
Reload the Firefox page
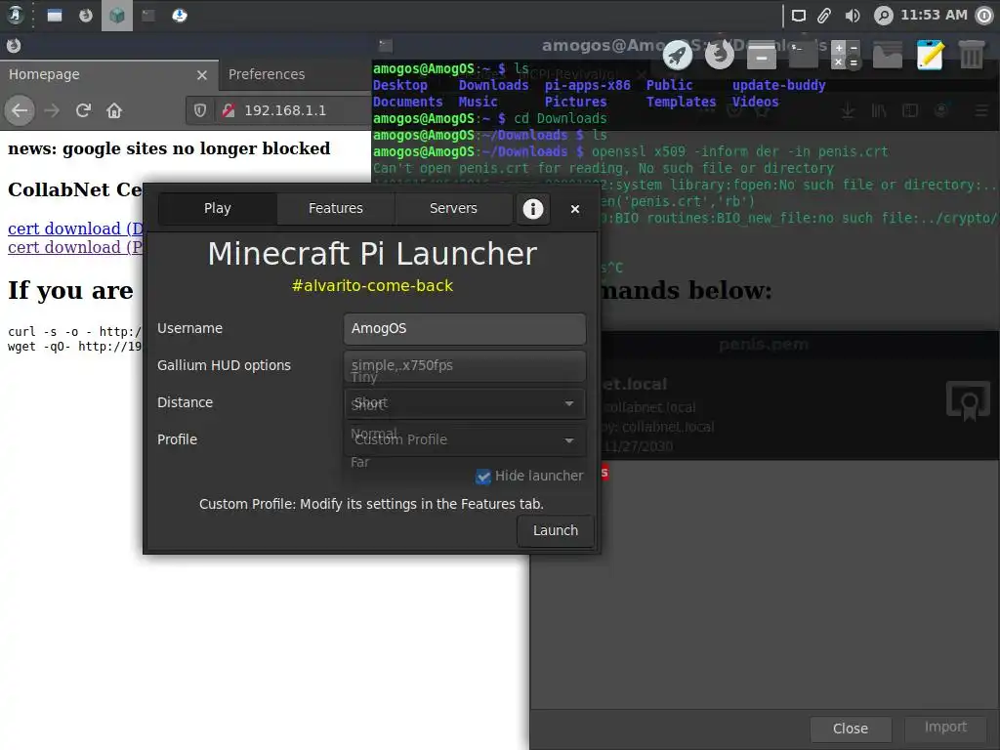[x=83, y=110]
